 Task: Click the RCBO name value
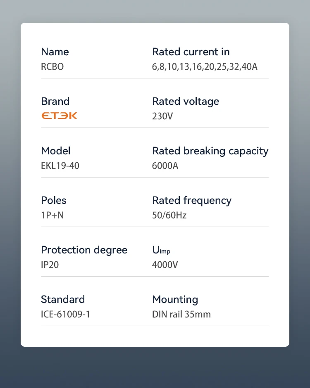click(52, 66)
